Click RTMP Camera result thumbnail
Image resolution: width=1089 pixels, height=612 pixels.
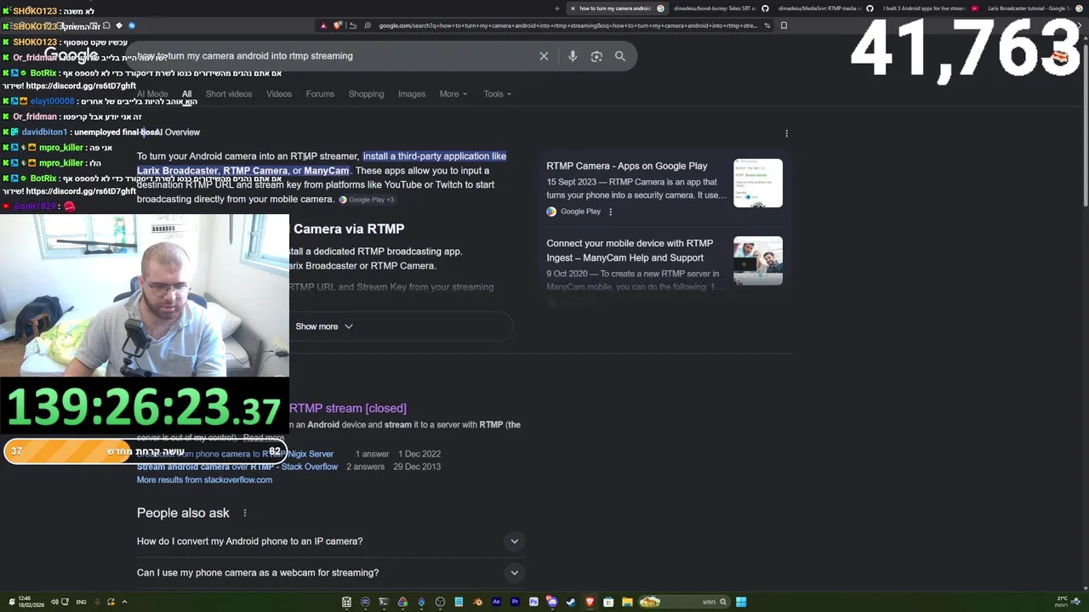point(758,183)
